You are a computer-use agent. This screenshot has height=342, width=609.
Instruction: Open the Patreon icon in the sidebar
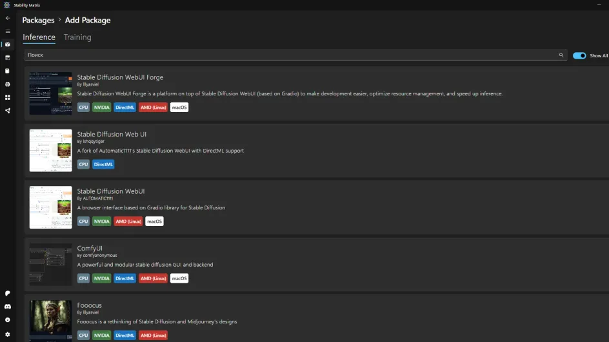(x=7, y=293)
